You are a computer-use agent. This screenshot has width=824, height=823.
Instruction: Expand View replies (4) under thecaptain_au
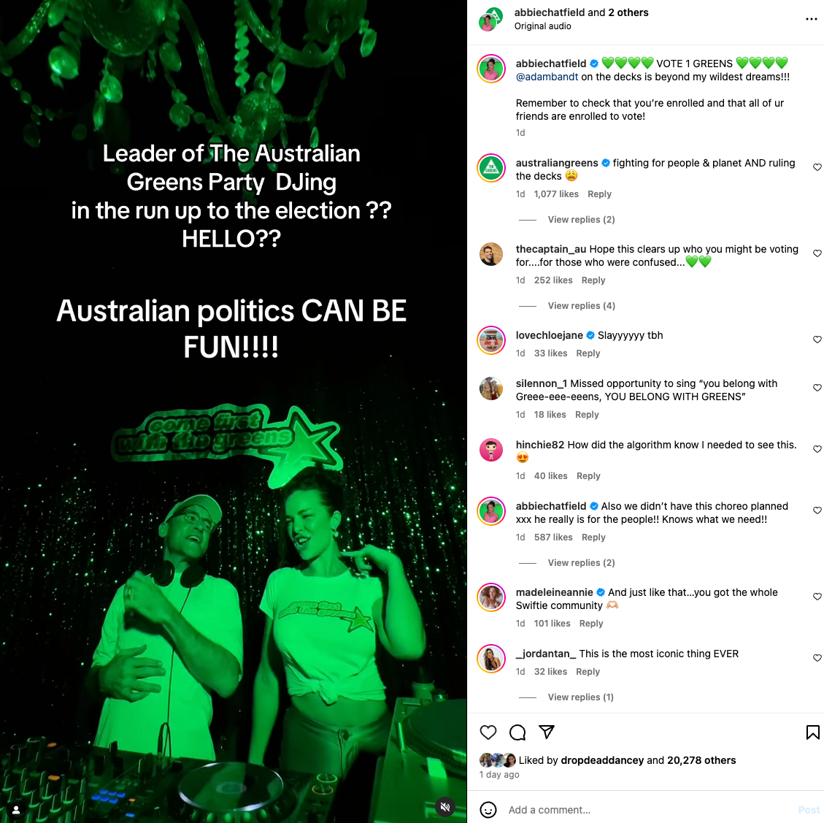581,305
